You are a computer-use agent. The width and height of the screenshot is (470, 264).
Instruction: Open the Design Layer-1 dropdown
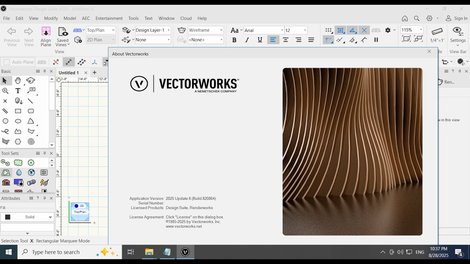click(153, 30)
